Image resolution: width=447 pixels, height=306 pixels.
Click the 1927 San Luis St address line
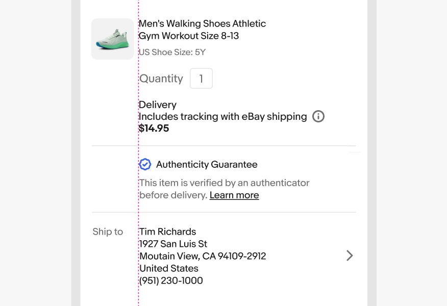173,244
